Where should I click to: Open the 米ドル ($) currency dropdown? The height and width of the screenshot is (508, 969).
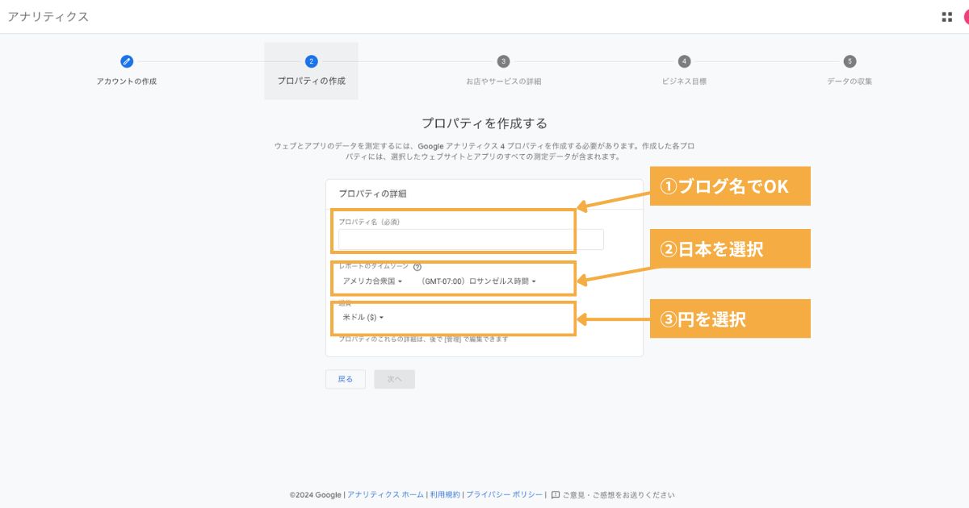click(363, 318)
